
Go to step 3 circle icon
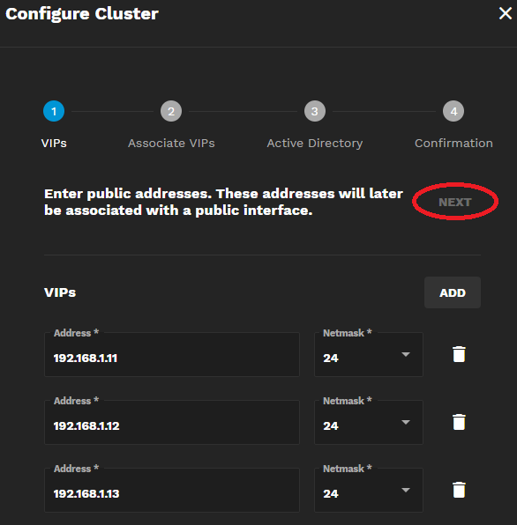(314, 111)
